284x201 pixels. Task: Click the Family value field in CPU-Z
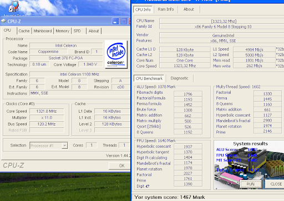[x=37, y=81]
